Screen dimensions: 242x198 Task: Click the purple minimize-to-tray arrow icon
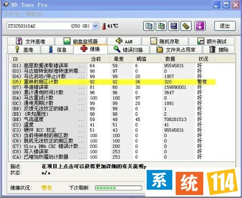200,26
